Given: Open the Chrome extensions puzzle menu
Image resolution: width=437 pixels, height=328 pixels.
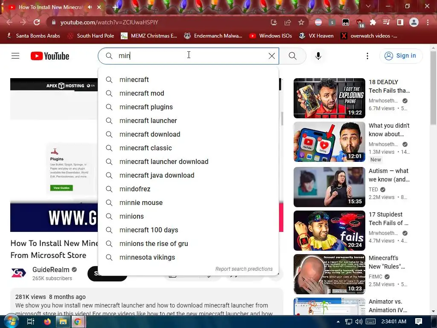Looking at the screenshot, I should (x=373, y=22).
